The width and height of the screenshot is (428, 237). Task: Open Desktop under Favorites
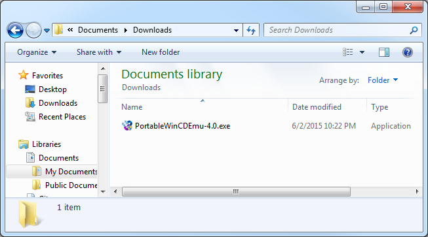52,89
